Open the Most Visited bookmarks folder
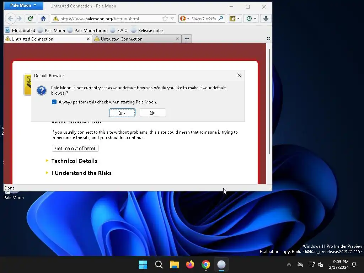This screenshot has width=364, height=273. [x=20, y=31]
